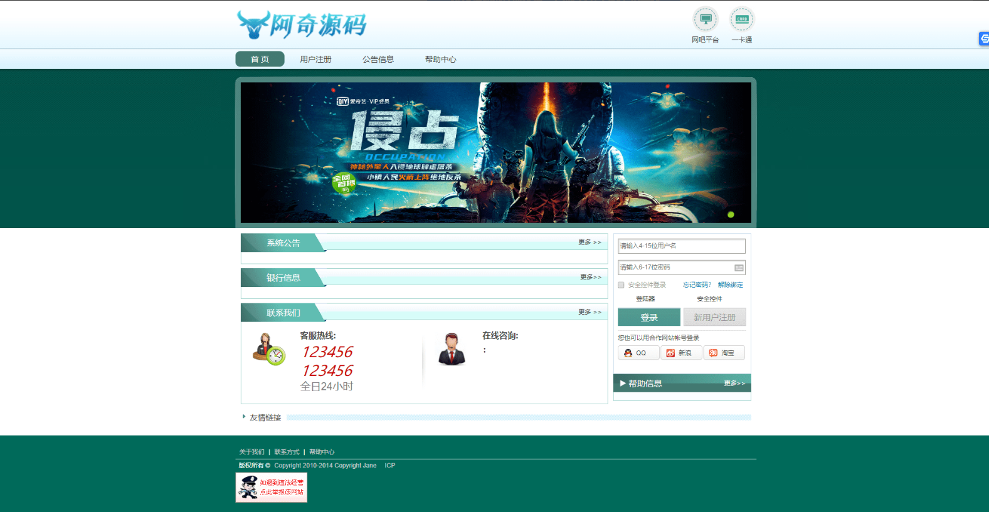The height and width of the screenshot is (512, 989).
Task: Click the 阿奇源码 bull logo
Action: [x=302, y=24]
